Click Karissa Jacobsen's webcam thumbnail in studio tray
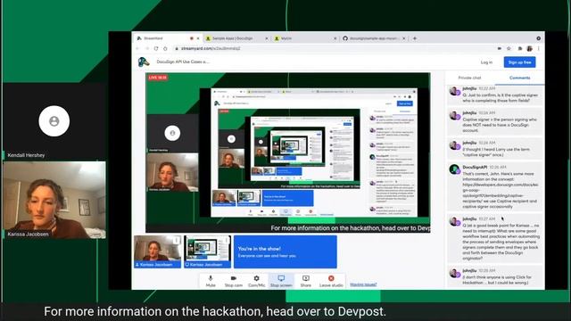 pos(157,251)
